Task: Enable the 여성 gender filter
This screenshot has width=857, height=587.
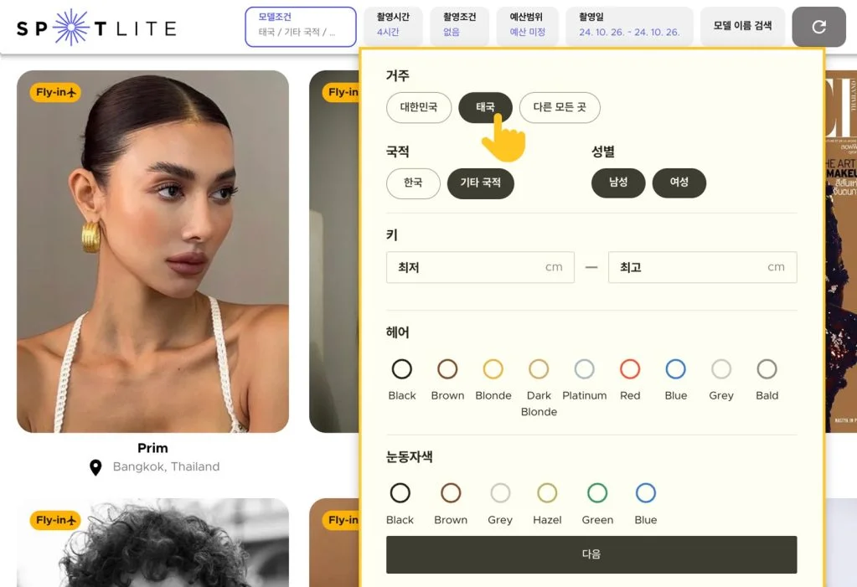Action: pyautogui.click(x=679, y=183)
